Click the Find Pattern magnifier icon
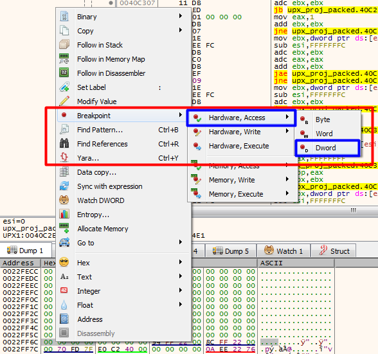Screen dimensions: 378x354 click(x=64, y=129)
